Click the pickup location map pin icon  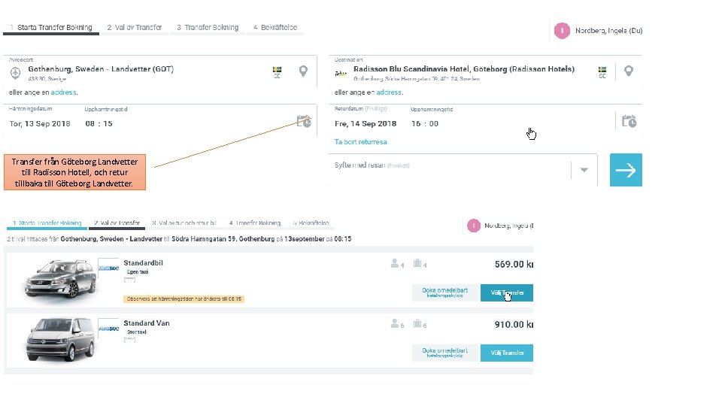pyautogui.click(x=303, y=71)
